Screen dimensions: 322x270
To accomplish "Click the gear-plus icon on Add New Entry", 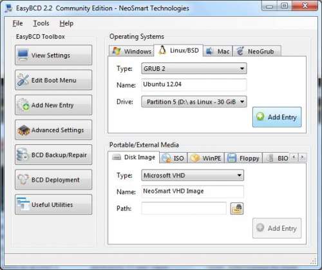I will 23,105.
